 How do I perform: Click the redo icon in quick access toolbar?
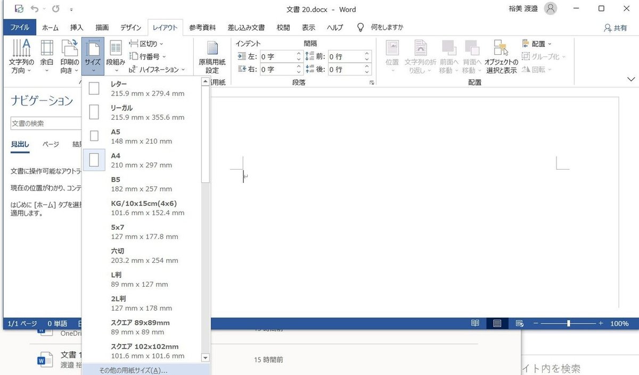(x=56, y=9)
